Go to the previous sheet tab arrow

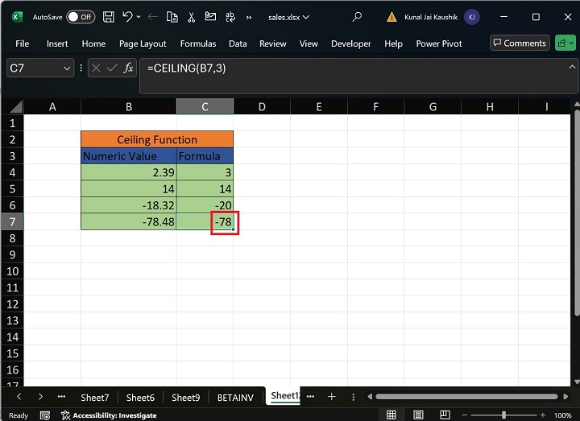[x=19, y=397]
